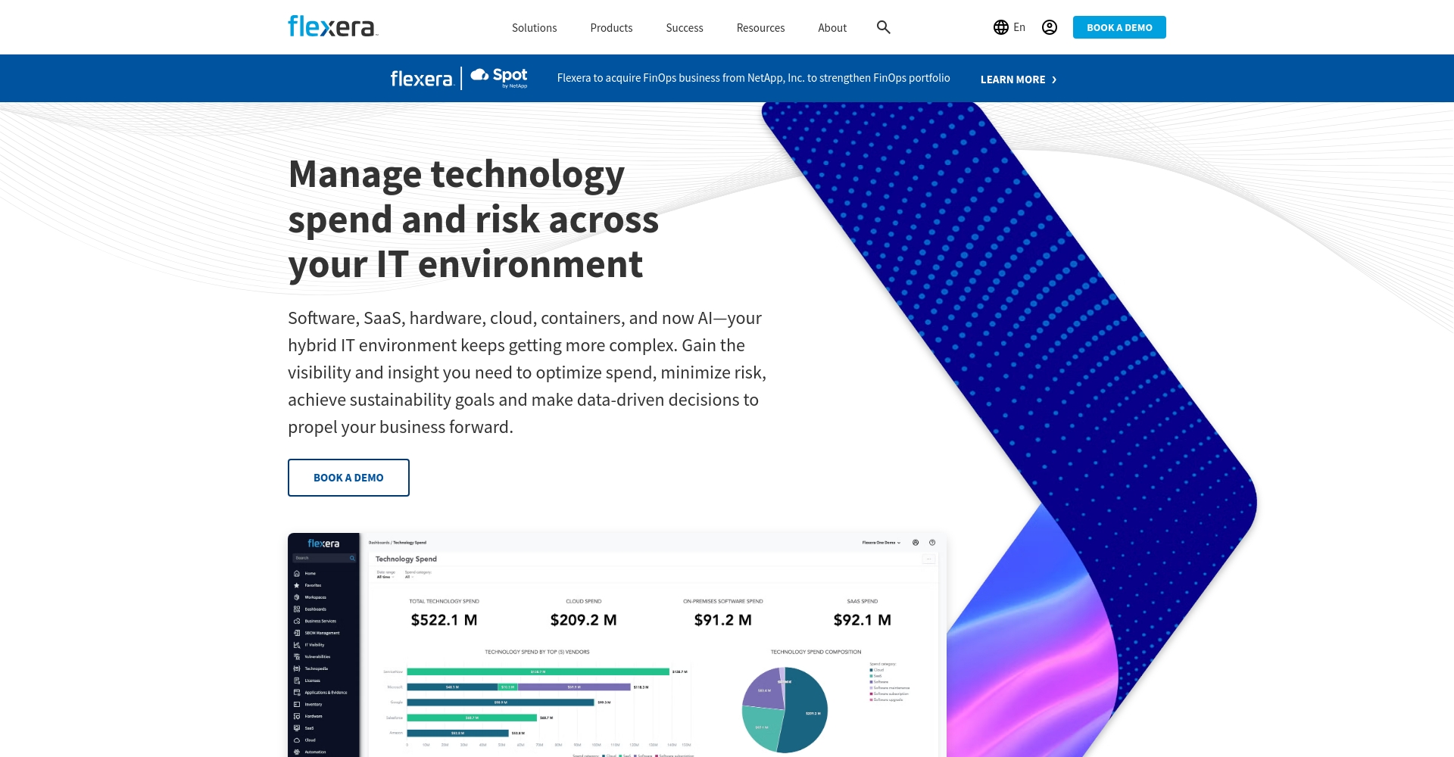Click the $92.1 M SaaS spend value
Screen dimensions: 1454x757
tap(862, 620)
